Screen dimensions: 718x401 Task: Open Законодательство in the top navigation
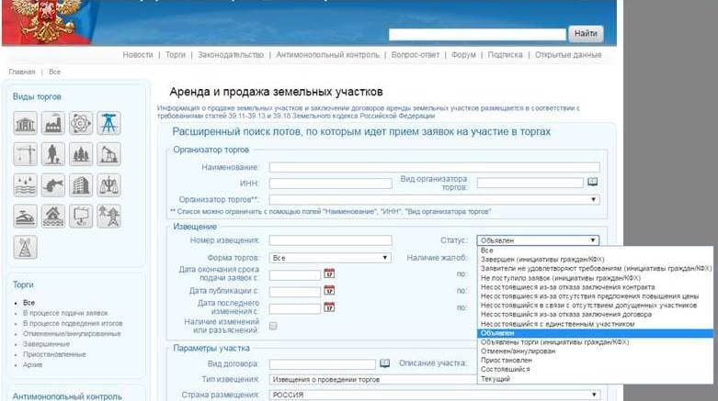[230, 55]
